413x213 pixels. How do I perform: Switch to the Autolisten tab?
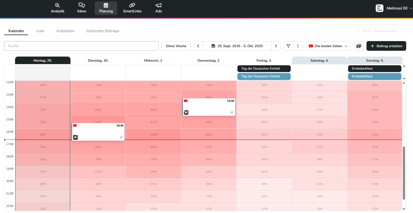tap(65, 31)
